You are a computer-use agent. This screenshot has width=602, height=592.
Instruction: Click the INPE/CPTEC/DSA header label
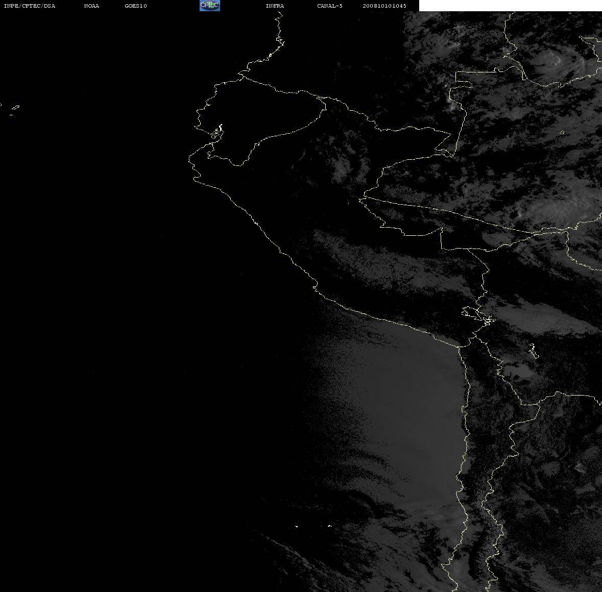click(x=30, y=6)
